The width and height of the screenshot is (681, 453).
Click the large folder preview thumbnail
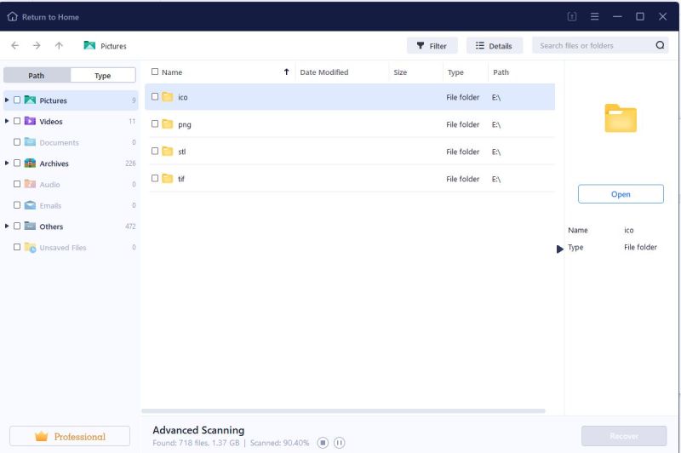[621, 118]
